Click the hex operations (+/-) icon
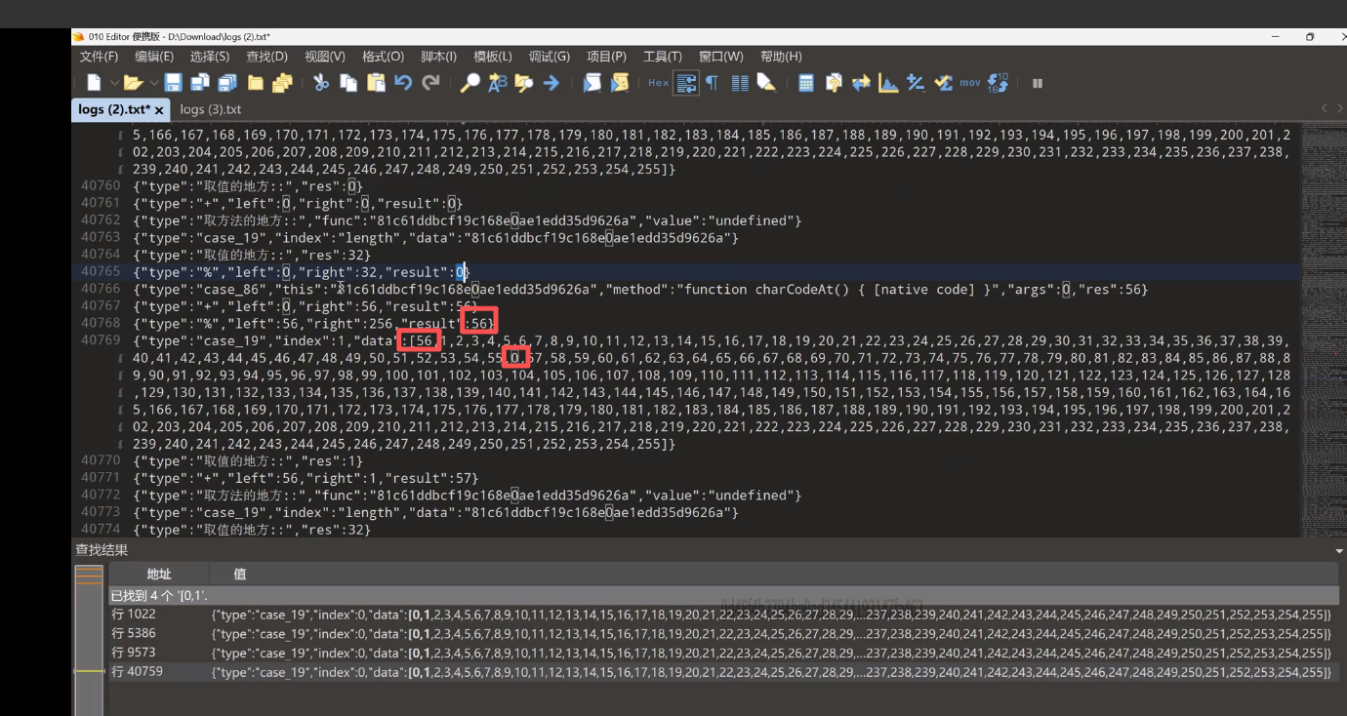Viewport: 1347px width, 716px height. [916, 83]
